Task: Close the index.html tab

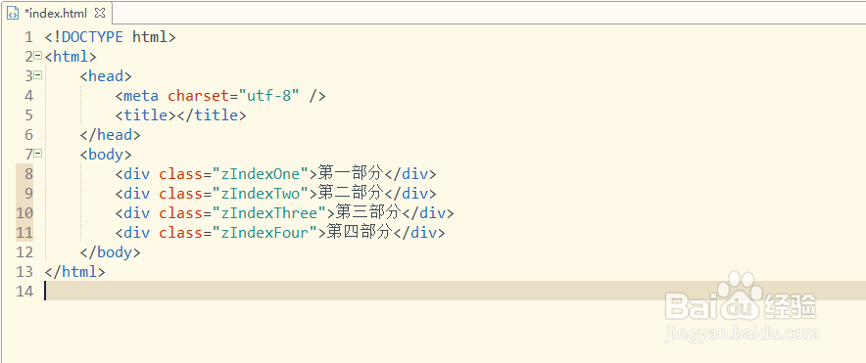Action: (x=100, y=13)
